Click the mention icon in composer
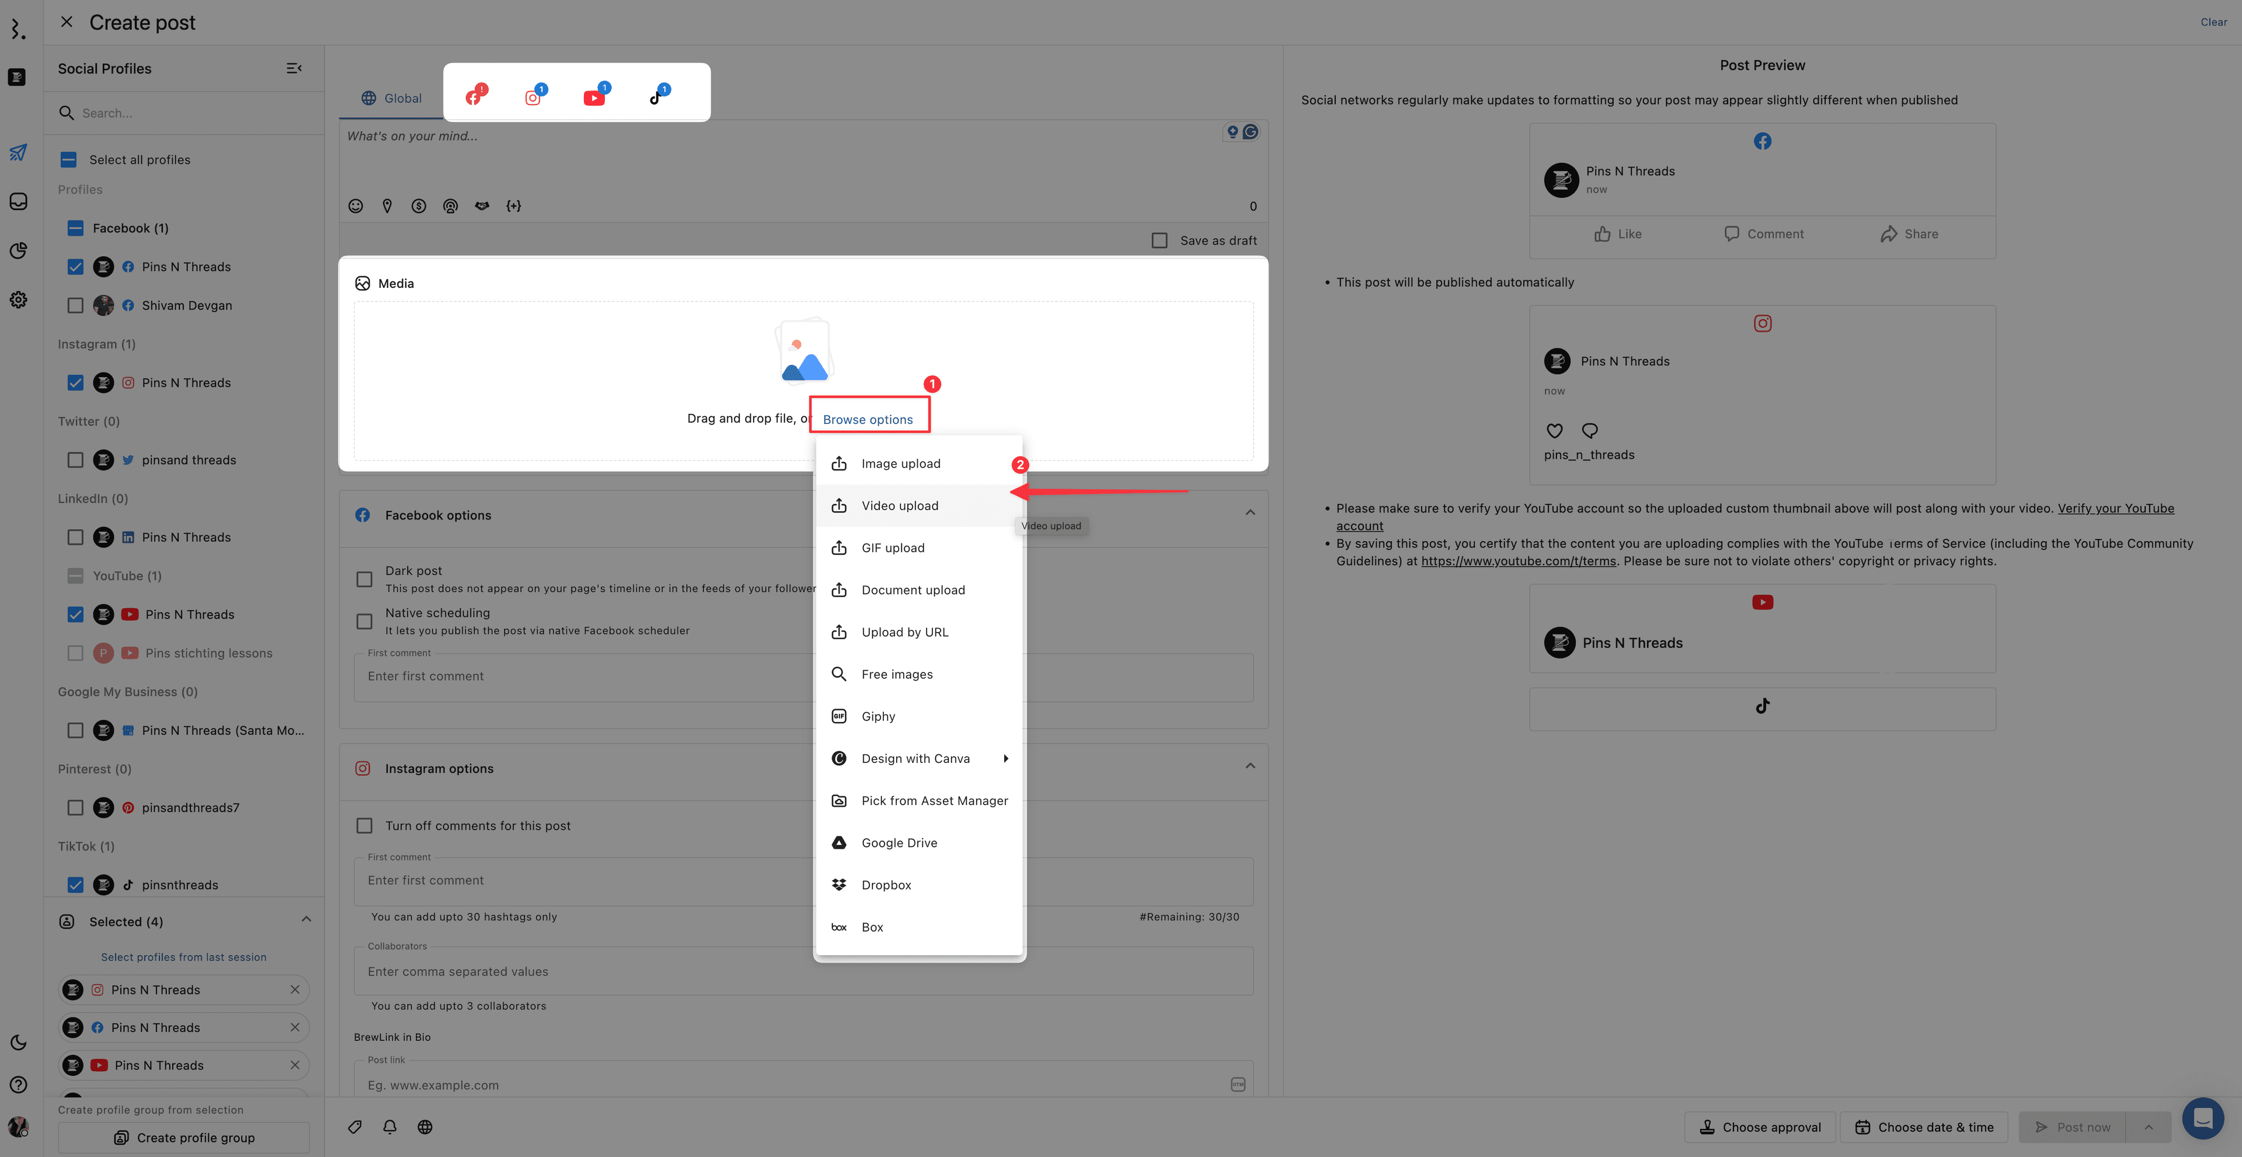The image size is (2242, 1157). click(x=450, y=206)
